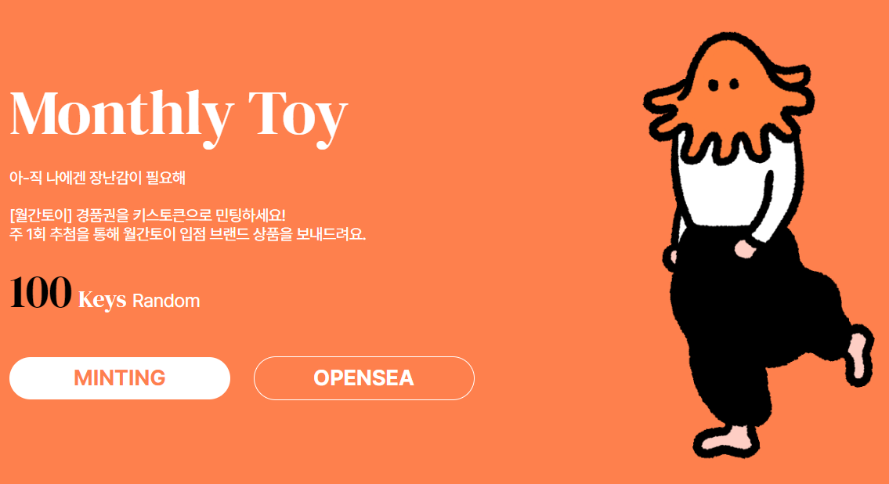Click the [월간토이] description line

[x=147, y=215]
